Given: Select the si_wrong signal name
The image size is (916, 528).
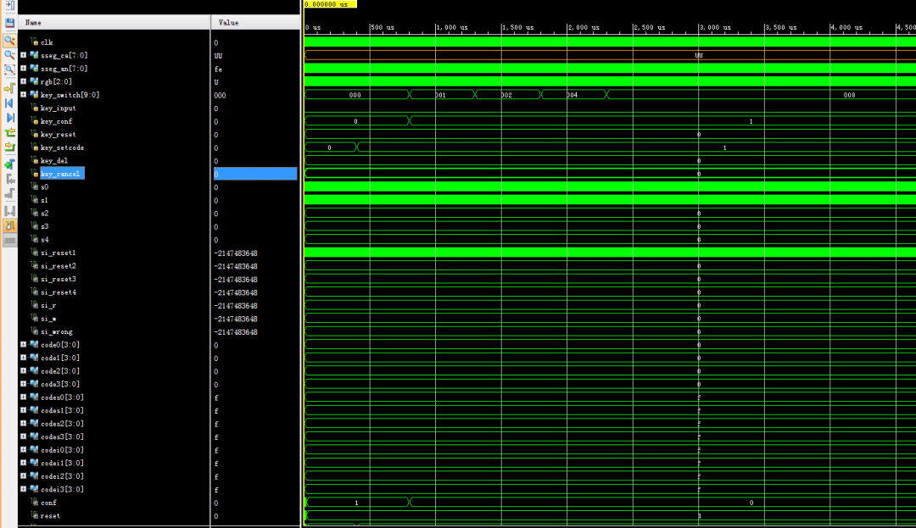Looking at the screenshot, I should [58, 331].
